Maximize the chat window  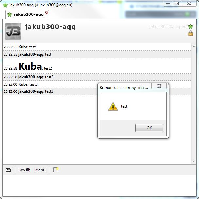tap(177, 3)
